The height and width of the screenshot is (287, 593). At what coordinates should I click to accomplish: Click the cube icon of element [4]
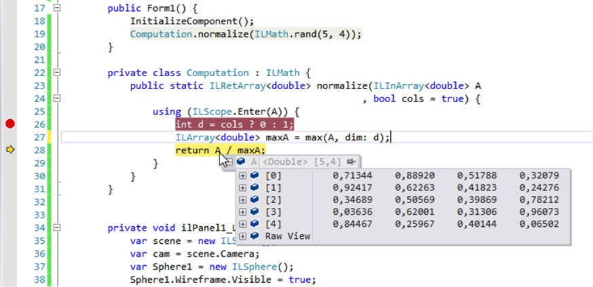(x=254, y=224)
